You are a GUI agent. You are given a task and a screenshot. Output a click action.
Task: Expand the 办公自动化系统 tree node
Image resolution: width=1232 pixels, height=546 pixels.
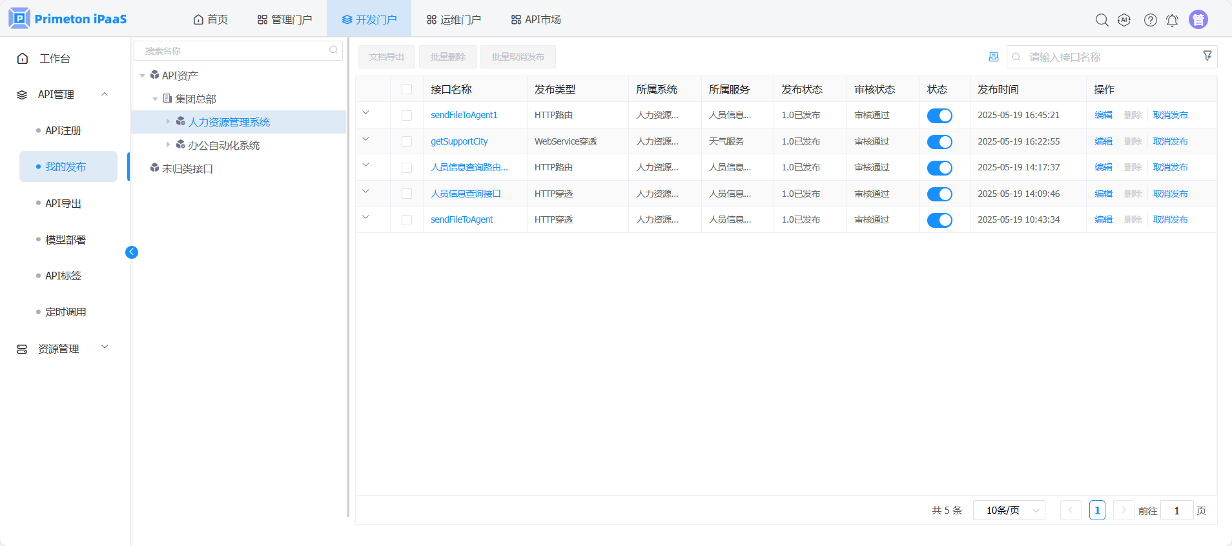[169, 145]
